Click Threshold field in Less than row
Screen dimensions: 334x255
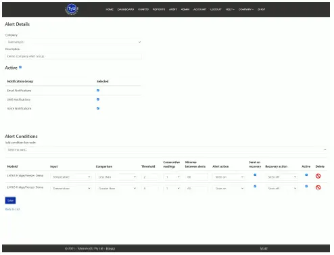151,178
